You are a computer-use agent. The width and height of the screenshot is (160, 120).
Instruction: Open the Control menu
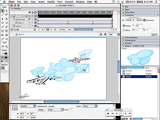(69, 2)
